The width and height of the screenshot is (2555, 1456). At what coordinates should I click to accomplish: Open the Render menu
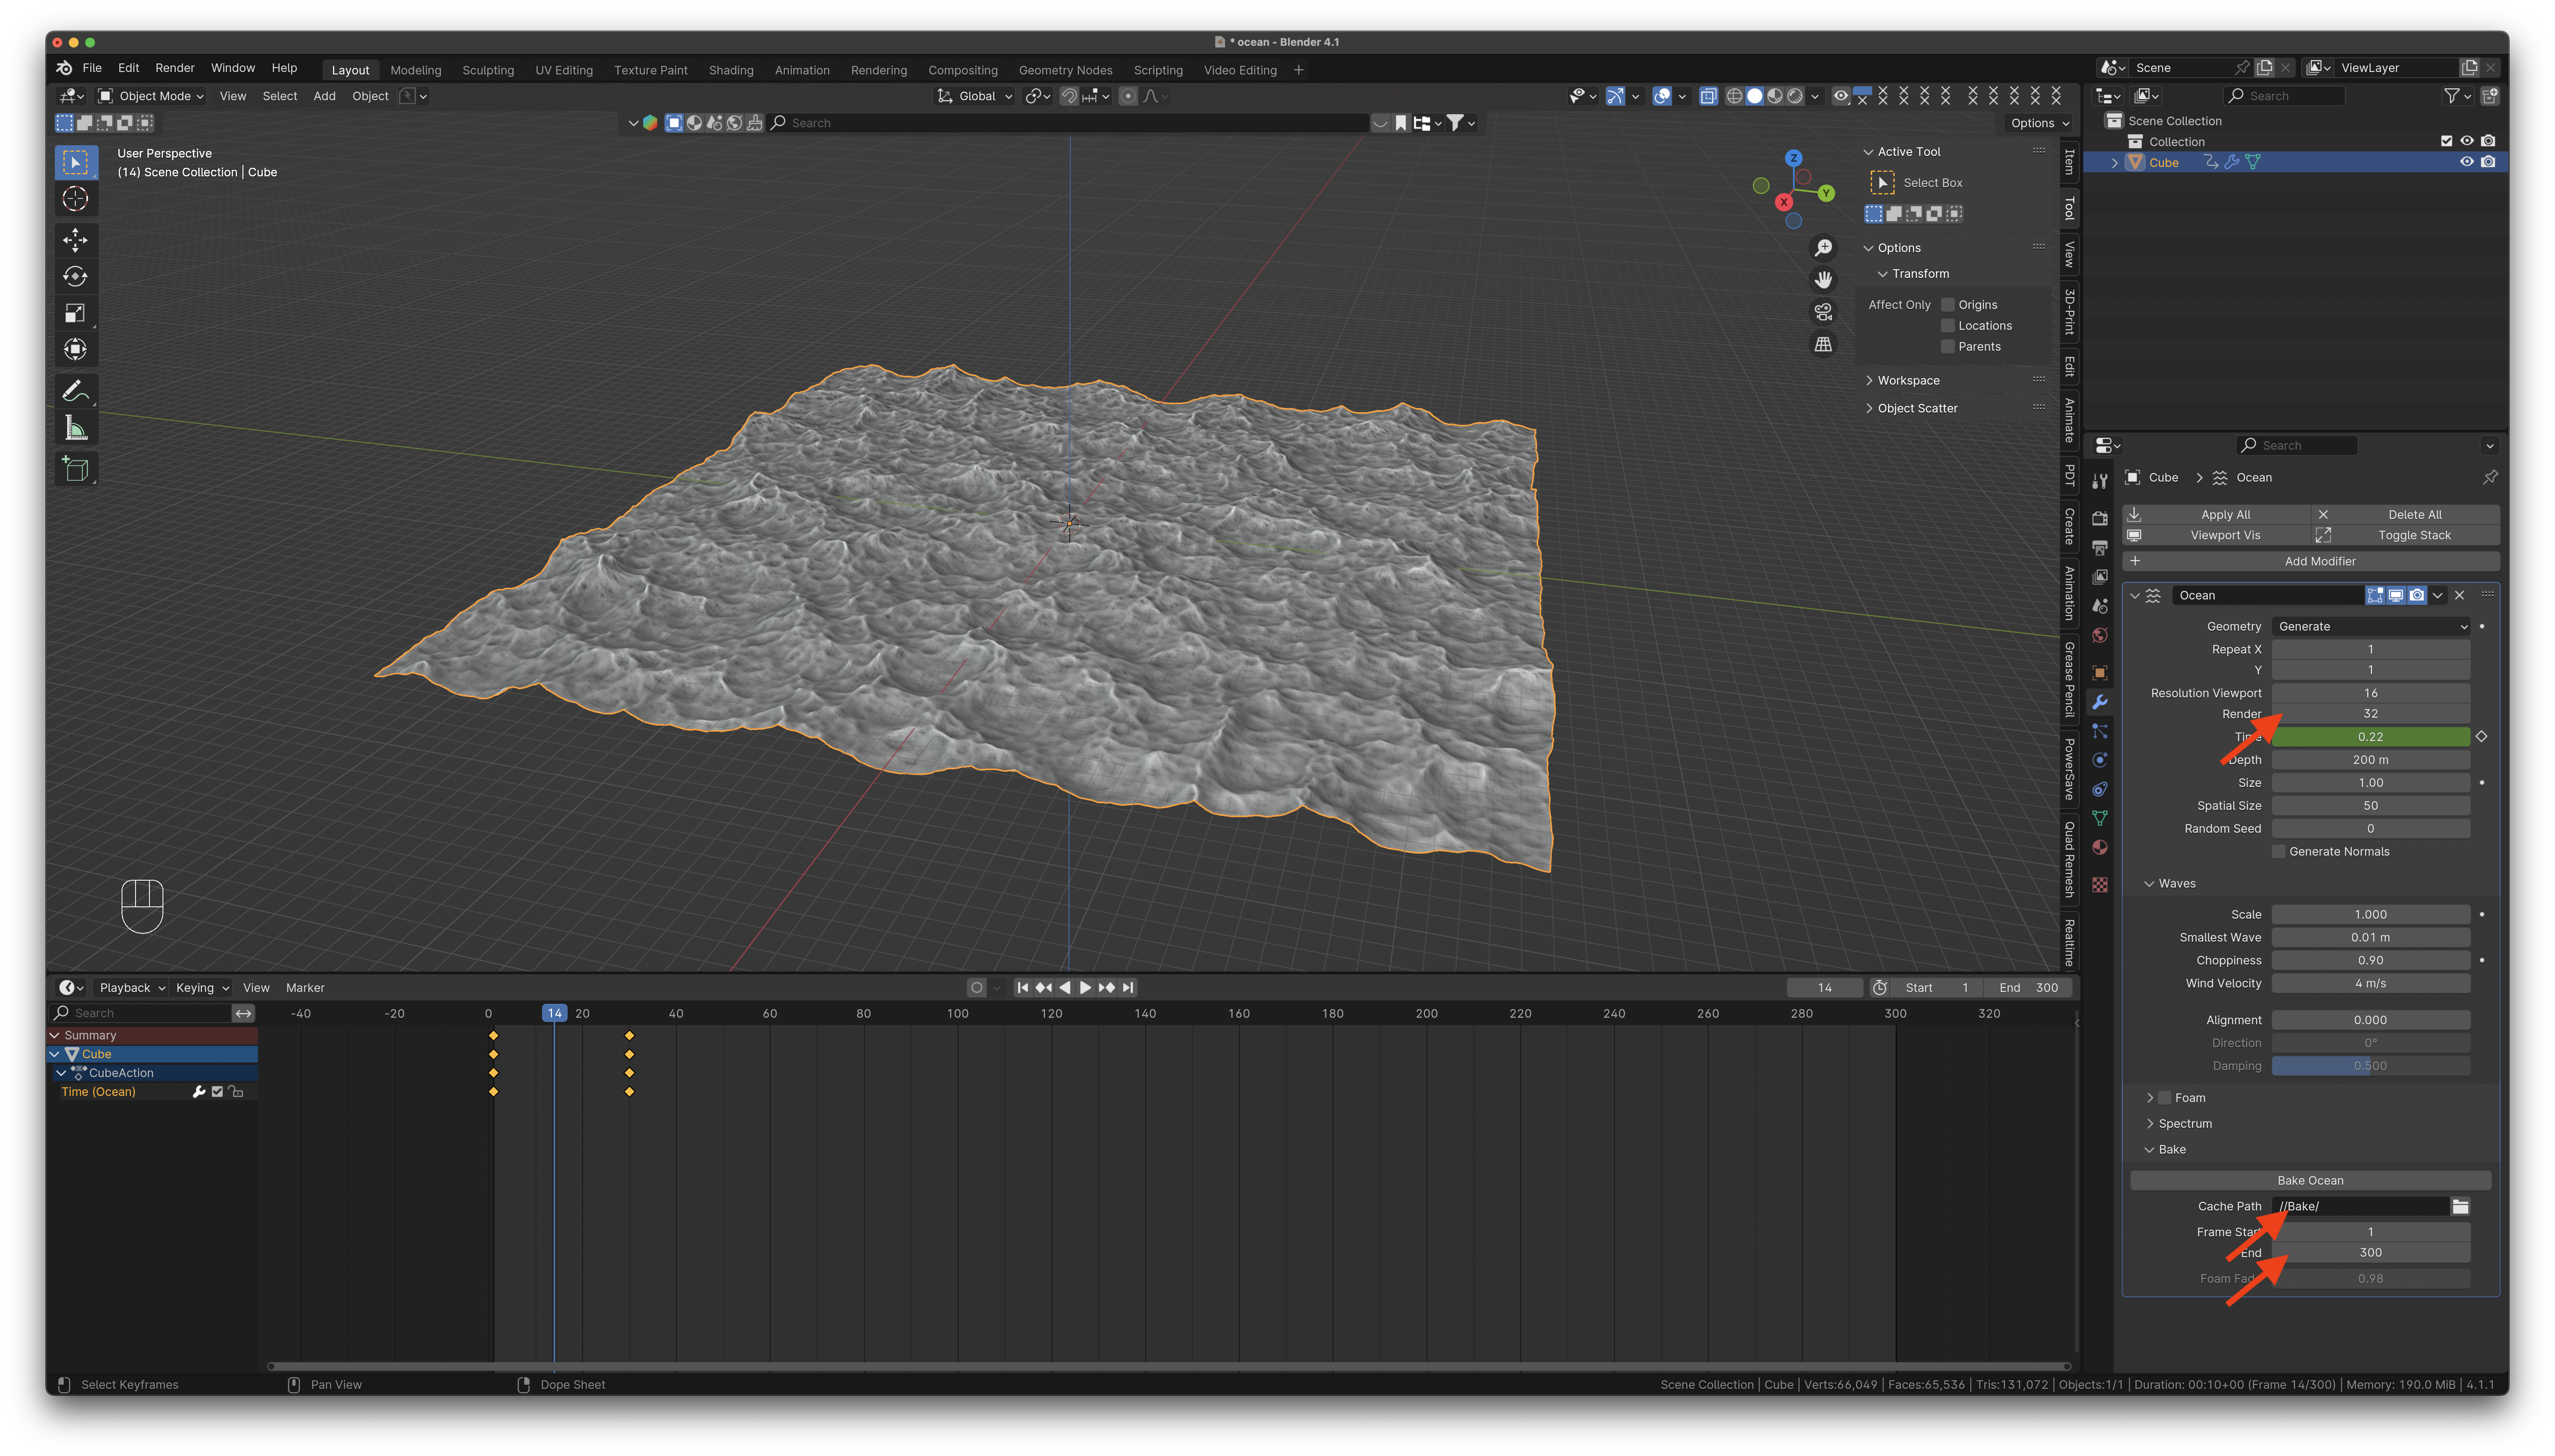(175, 68)
